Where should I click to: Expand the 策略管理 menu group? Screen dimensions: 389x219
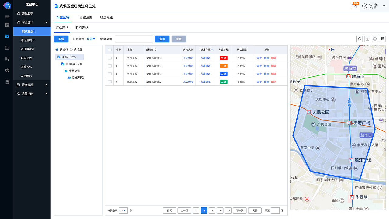point(46,85)
